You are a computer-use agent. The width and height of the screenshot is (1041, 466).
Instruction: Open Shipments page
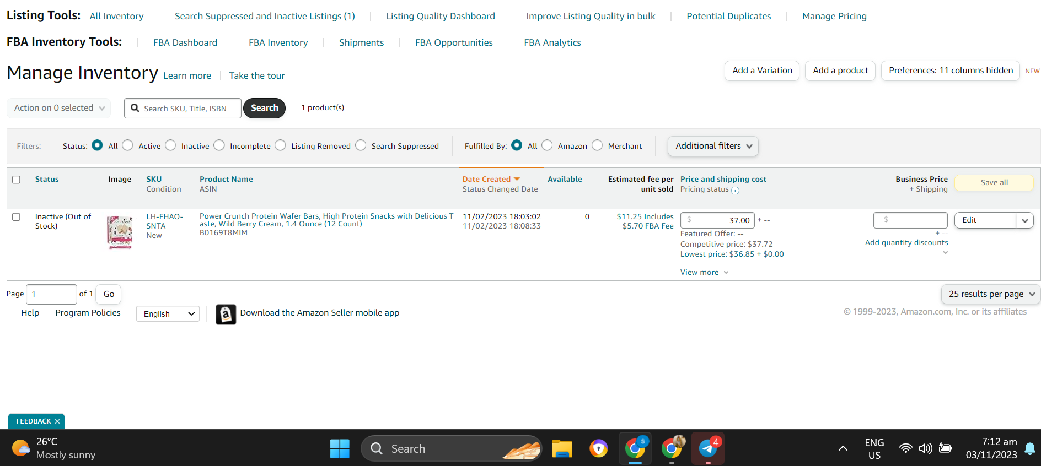pos(362,43)
